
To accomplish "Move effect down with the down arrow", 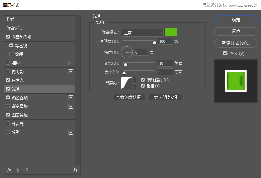I will tap(27, 170).
